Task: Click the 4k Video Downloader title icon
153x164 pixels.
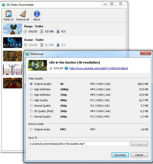Action: click(4, 5)
